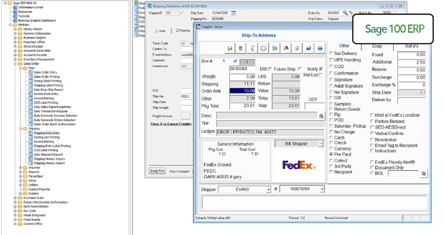The width and height of the screenshot is (444, 235).
Task: Click the Quick Print button
Action: click(157, 171)
